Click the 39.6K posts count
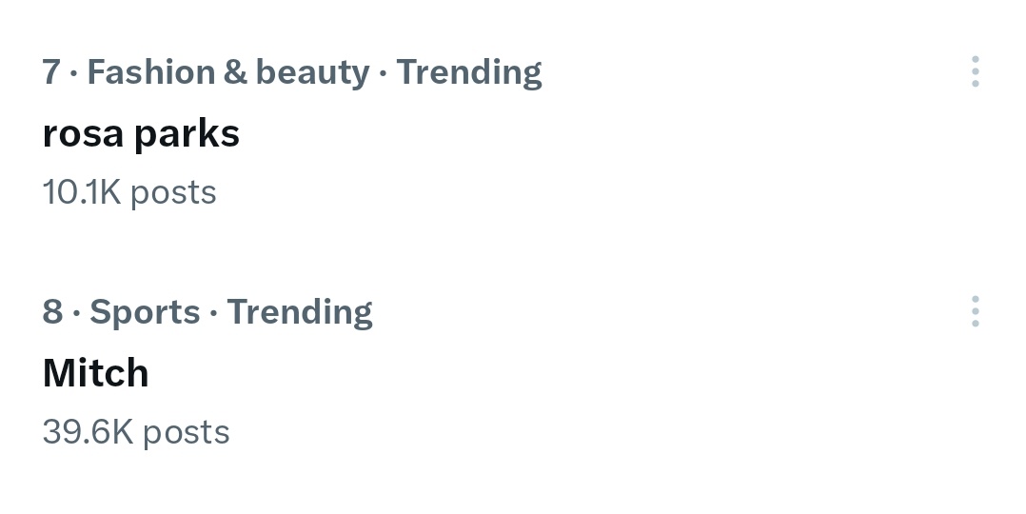 point(136,432)
